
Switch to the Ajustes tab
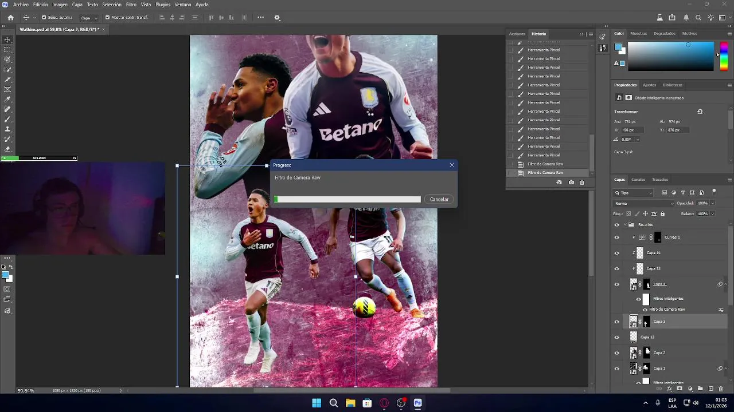(649, 85)
